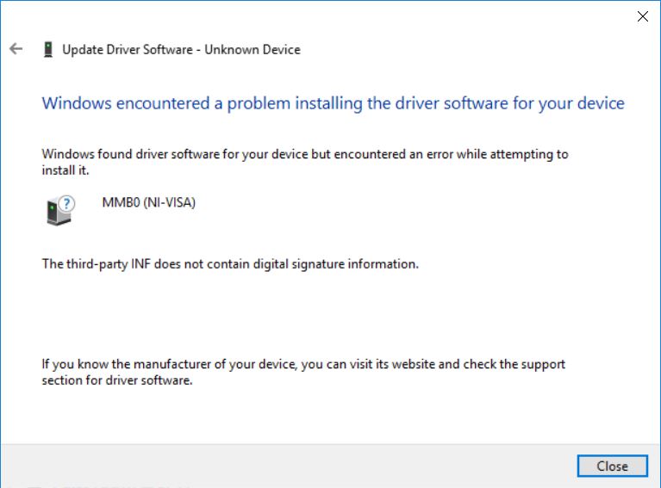This screenshot has width=661, height=488.
Task: Click the back arrow button
Action: (x=16, y=49)
